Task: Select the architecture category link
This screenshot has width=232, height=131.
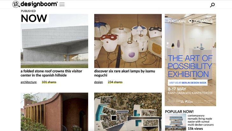Action: point(29,82)
